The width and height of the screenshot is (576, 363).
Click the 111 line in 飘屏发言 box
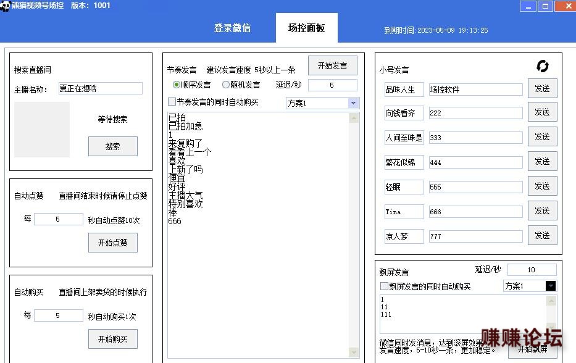pos(386,314)
